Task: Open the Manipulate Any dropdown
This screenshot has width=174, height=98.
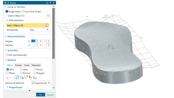Action: pos(39,30)
